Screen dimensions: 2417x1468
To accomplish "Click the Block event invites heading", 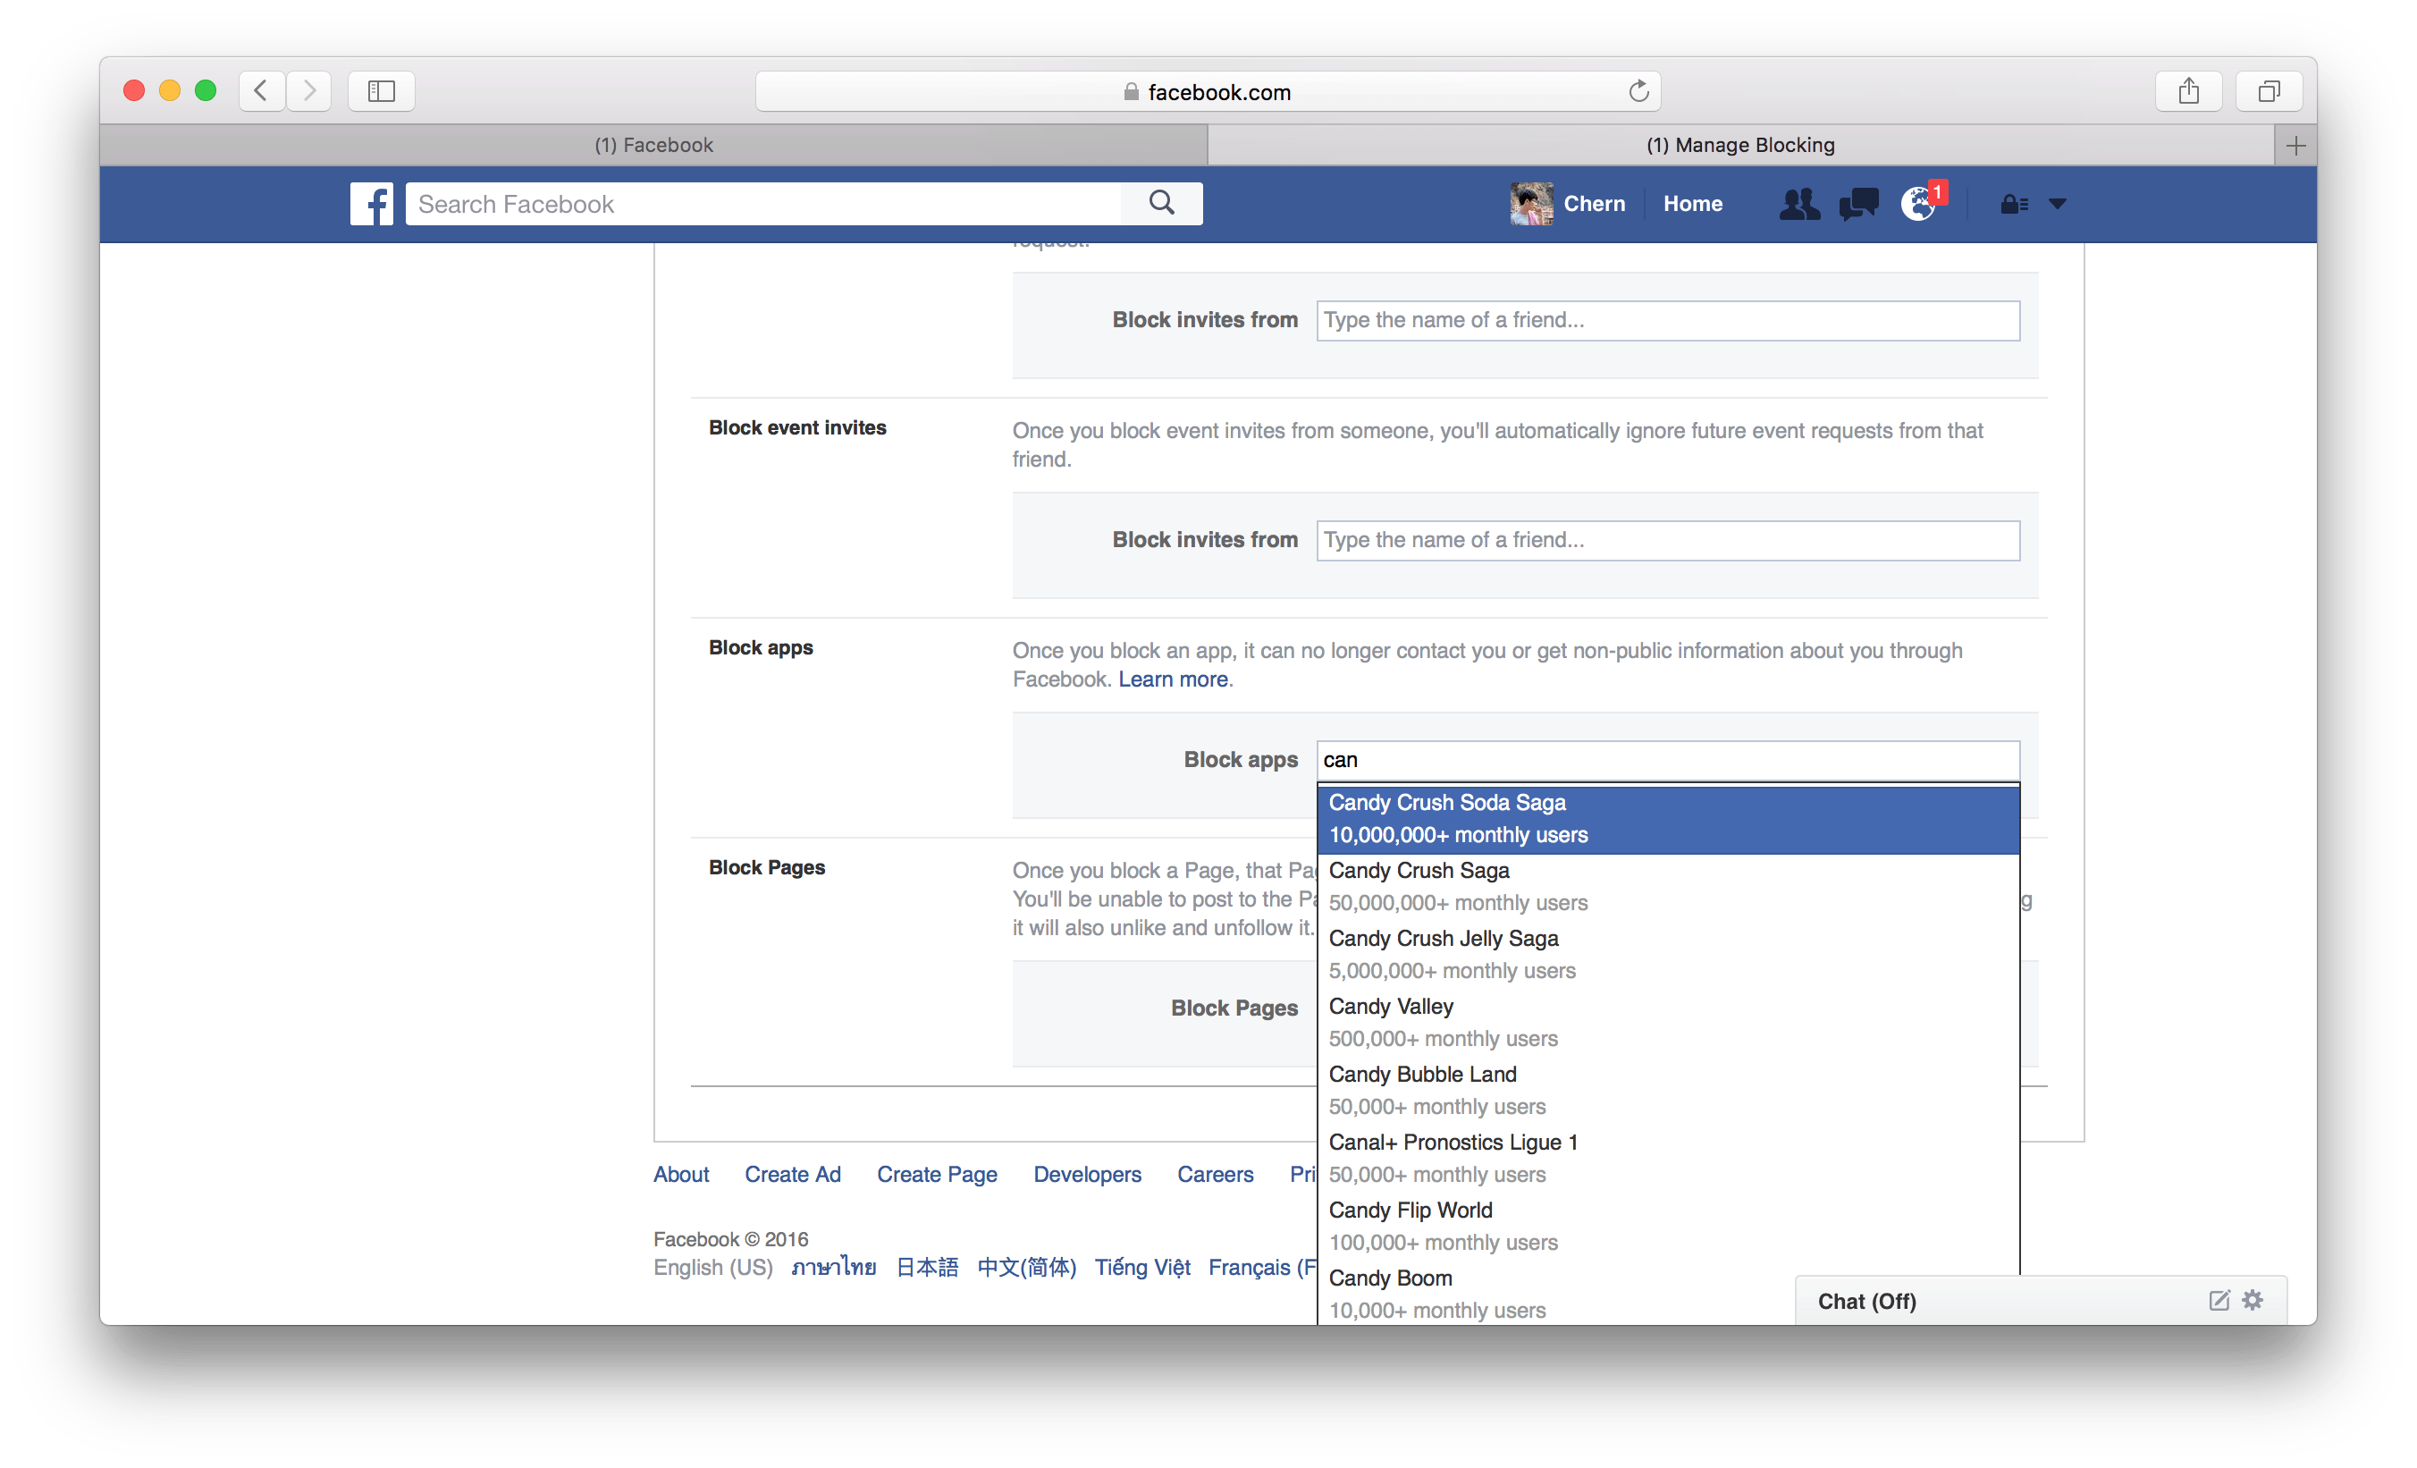I will pos(797,428).
